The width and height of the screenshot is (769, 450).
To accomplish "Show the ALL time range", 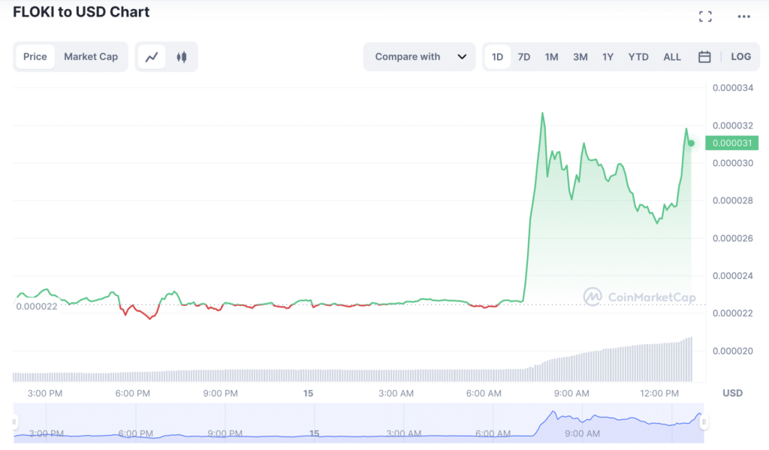I will pyautogui.click(x=672, y=57).
